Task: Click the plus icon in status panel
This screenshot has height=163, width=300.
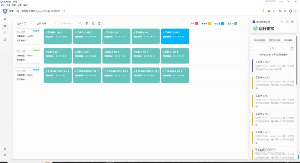Action: tap(282, 22)
